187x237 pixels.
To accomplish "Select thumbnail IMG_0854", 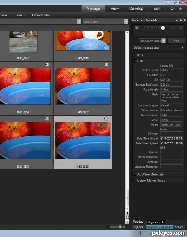I will pos(25,140).
